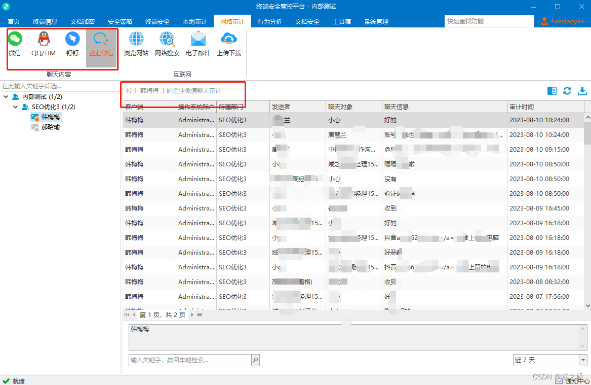Open the 电子邮件 audit

pos(198,45)
